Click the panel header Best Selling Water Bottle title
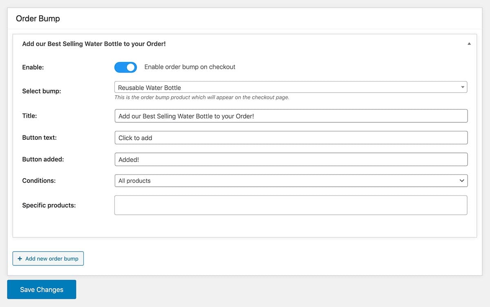 coord(94,44)
